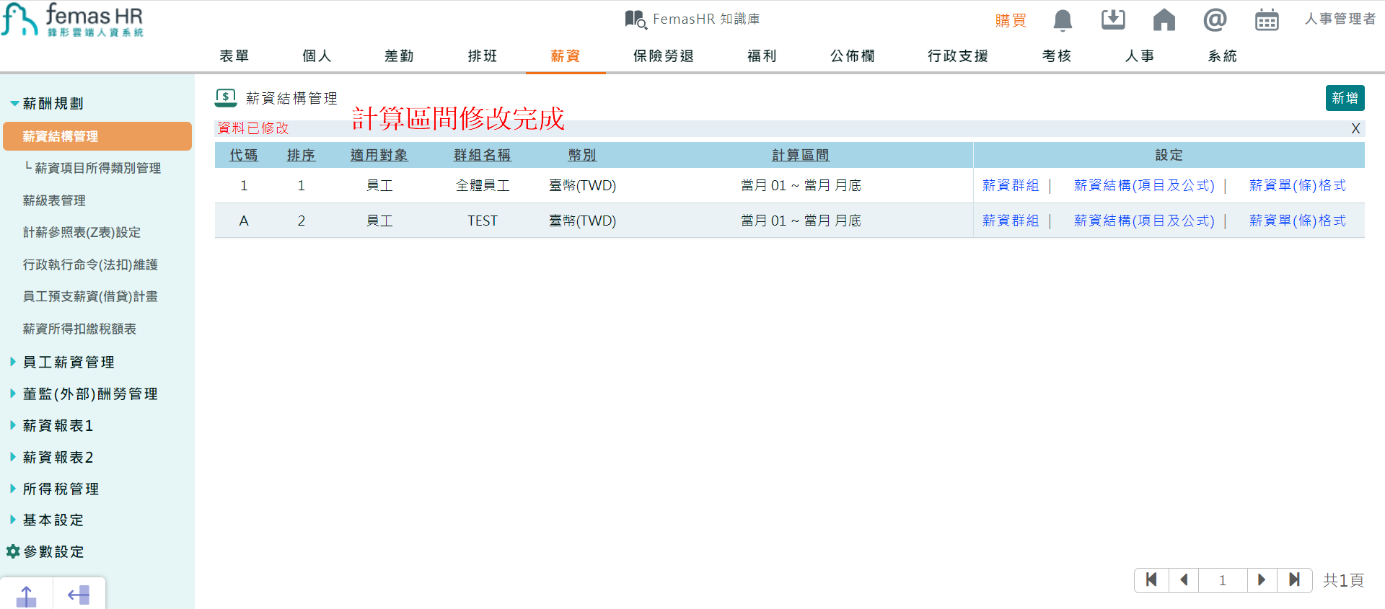Open the 保險勞退 menu tab
Screen dimensions: 1385x609
[663, 56]
